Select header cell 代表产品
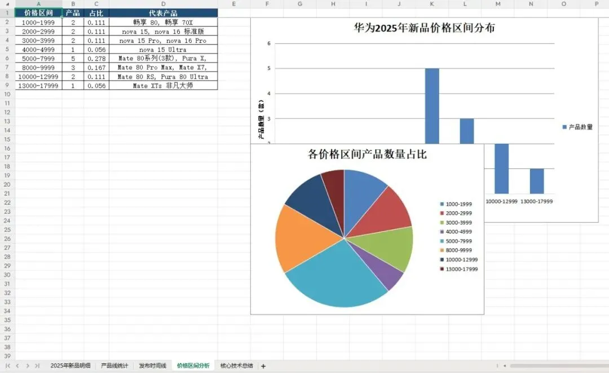Viewport: 609px width, 373px height. [x=163, y=13]
